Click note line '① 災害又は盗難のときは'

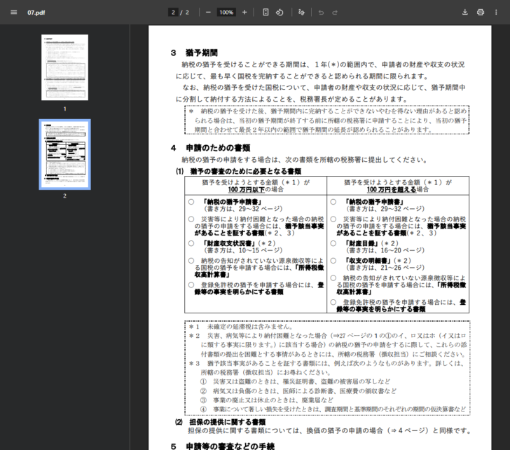pyautogui.click(x=295, y=381)
